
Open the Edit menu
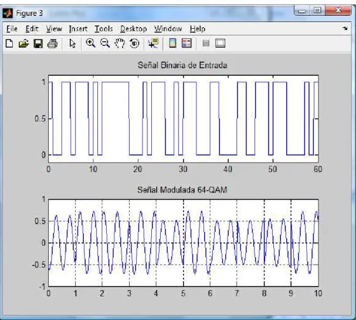pyautogui.click(x=32, y=29)
